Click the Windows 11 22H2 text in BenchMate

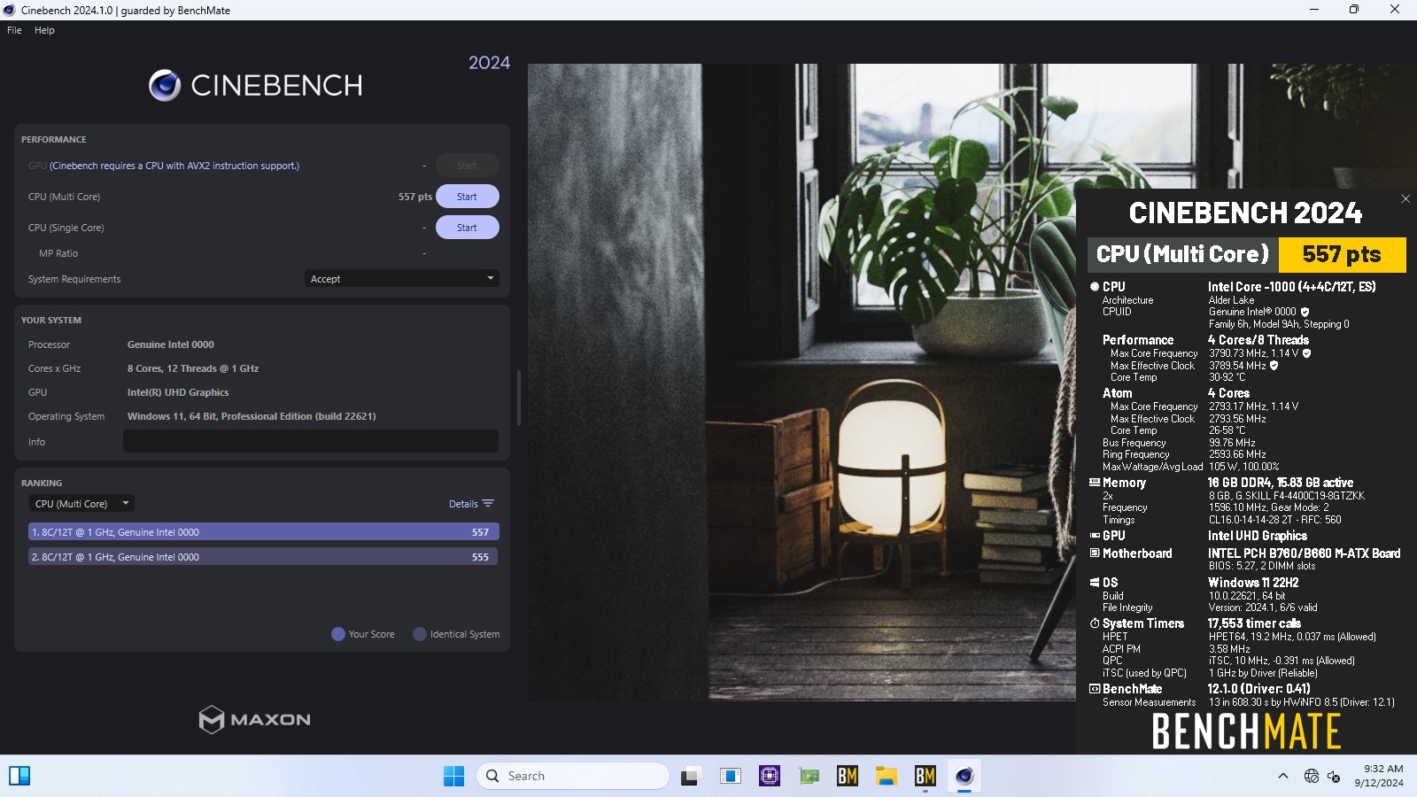pyautogui.click(x=1254, y=583)
